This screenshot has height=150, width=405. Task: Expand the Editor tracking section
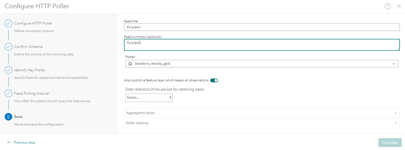(262, 123)
